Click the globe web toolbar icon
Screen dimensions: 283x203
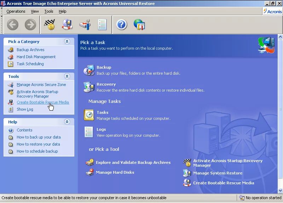[139, 25]
